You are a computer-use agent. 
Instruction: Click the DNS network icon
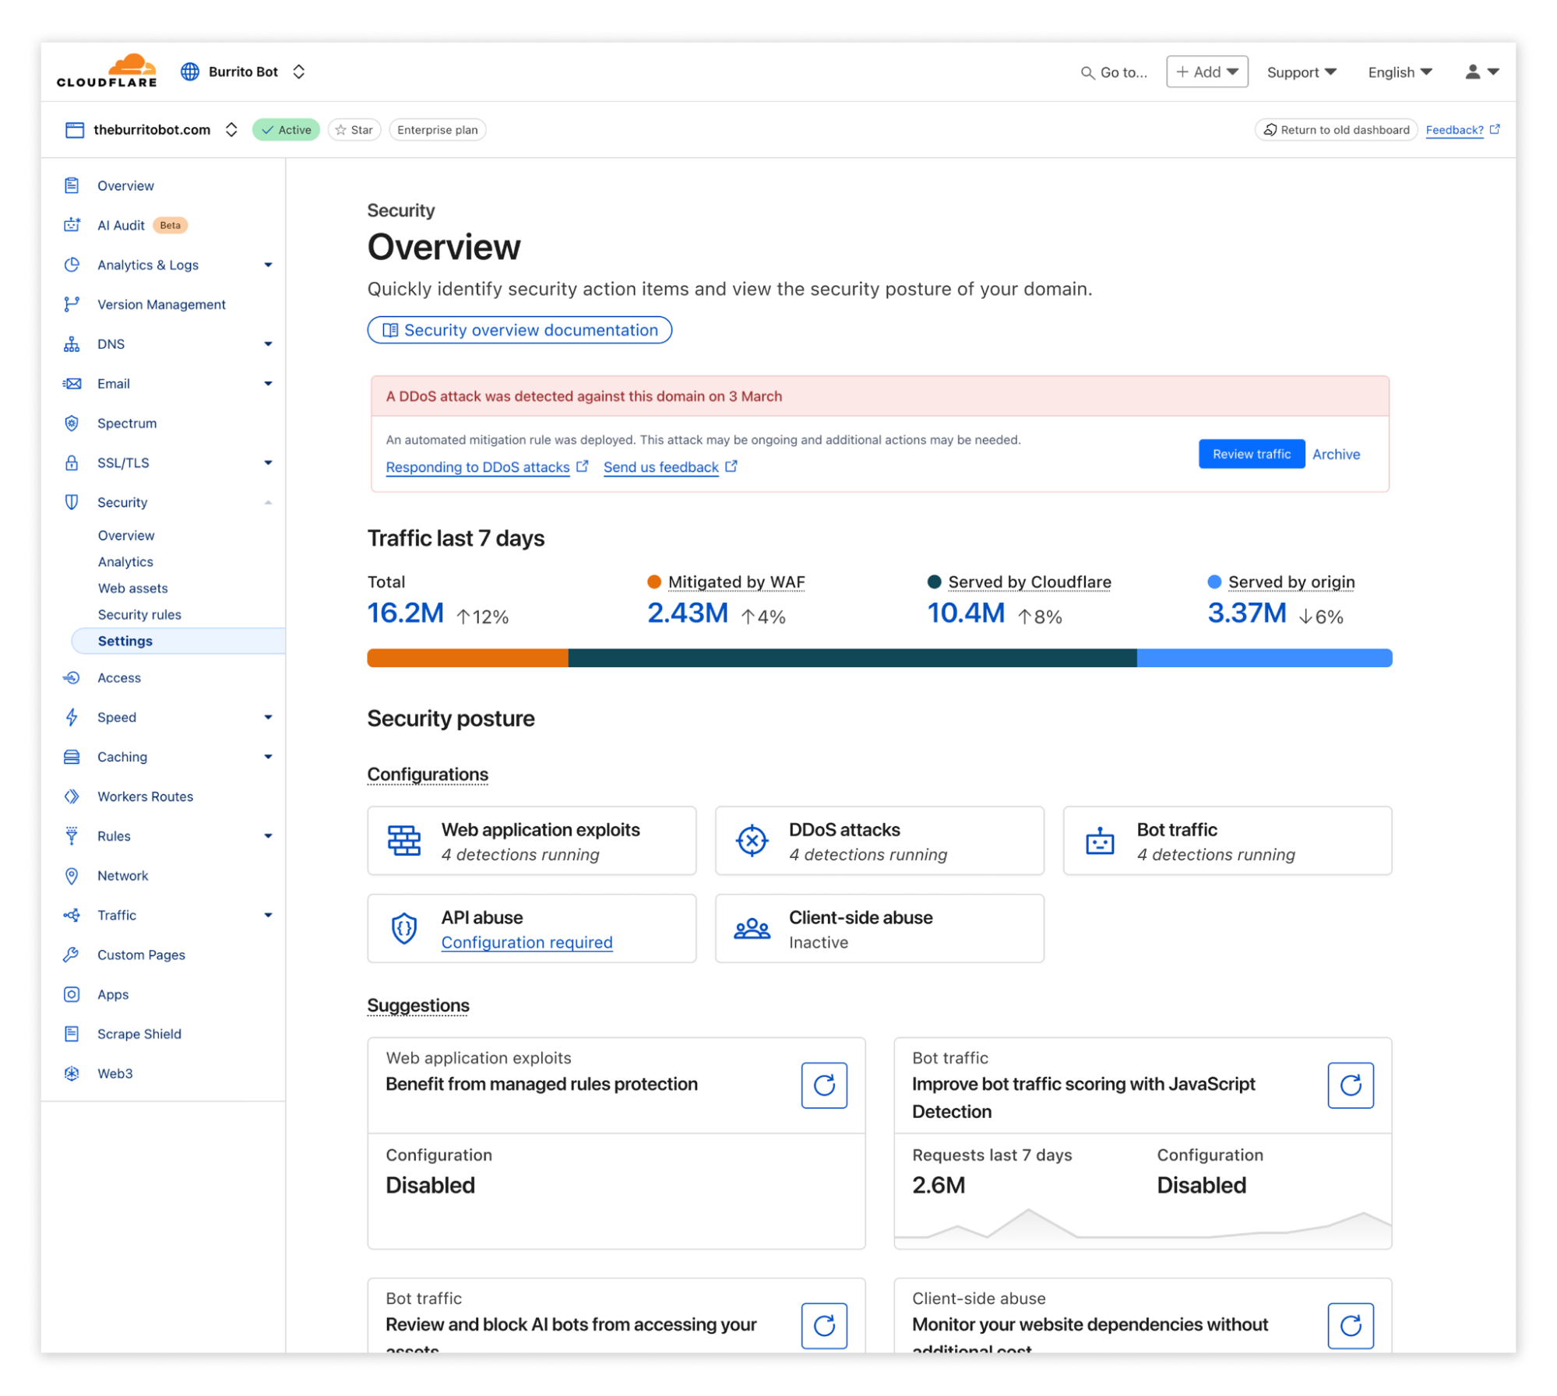[72, 344]
